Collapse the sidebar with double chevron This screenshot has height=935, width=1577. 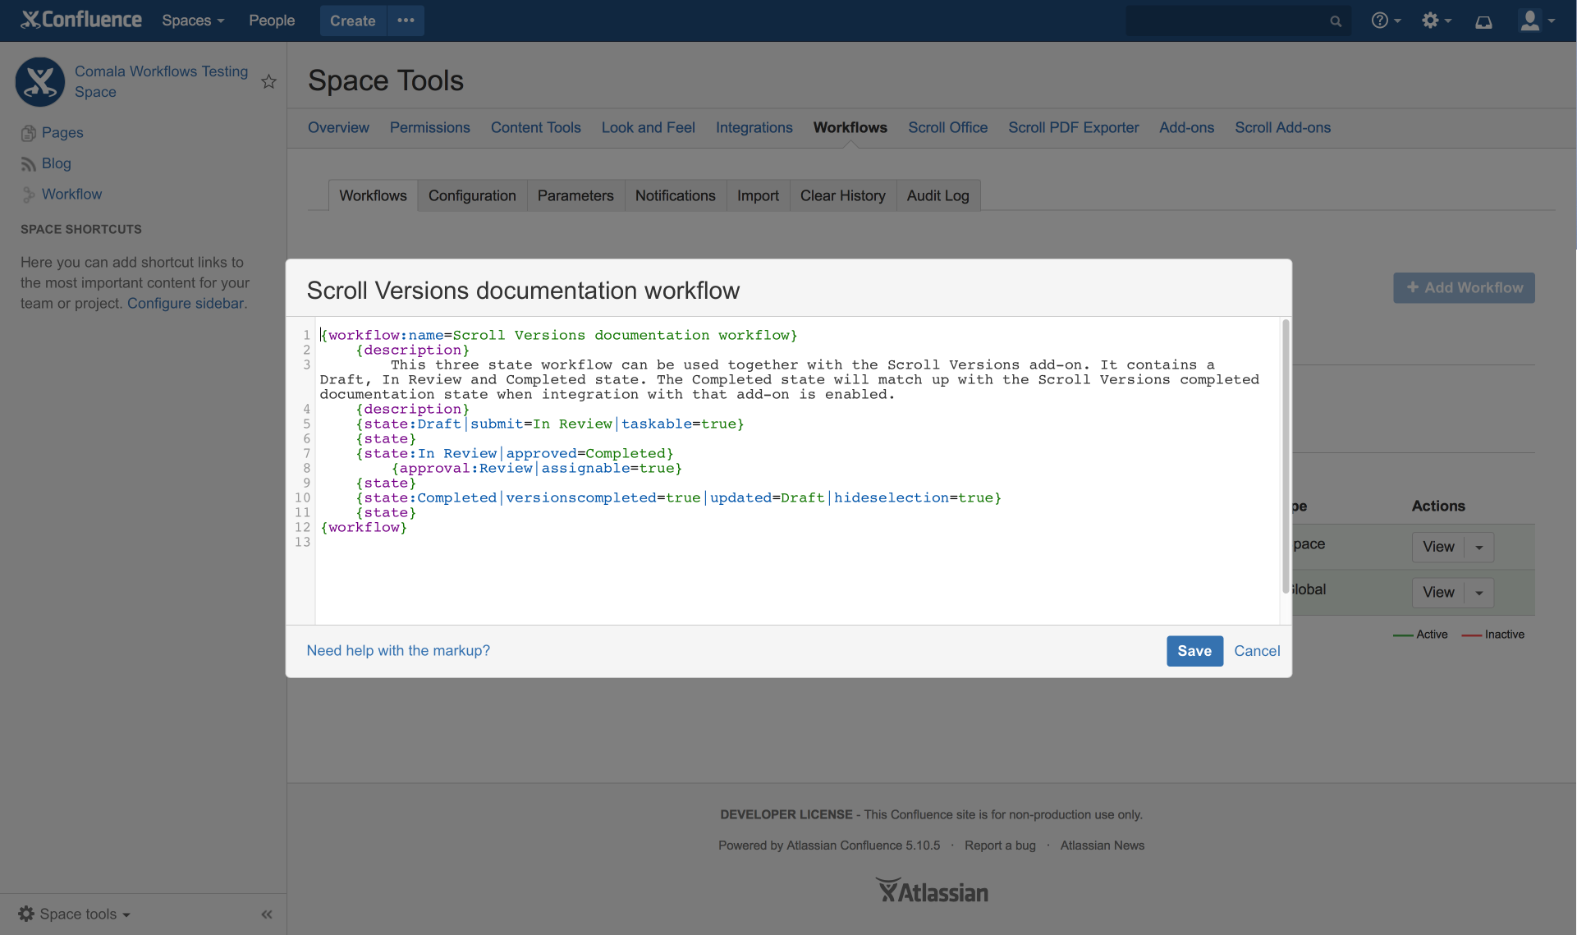click(267, 914)
